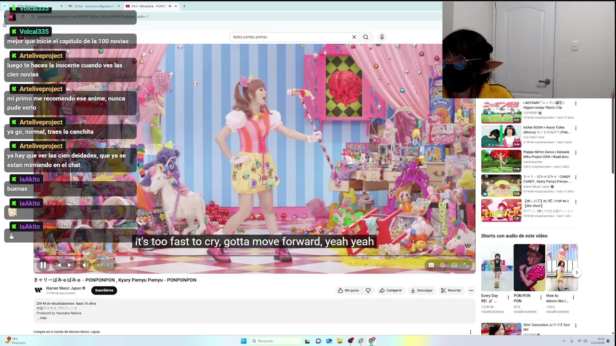Viewport: 616px width, 346px height.
Task: Open options for the Popipo Mirror Dance video
Action: tap(576, 153)
